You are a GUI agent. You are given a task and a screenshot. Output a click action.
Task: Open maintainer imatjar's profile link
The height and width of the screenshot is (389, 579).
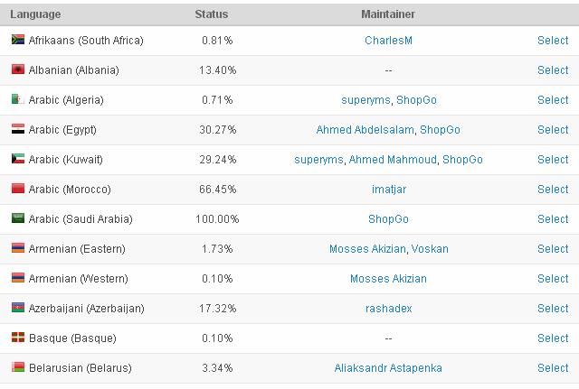(x=388, y=190)
